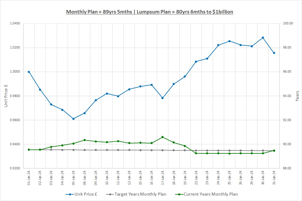Click the Unit Price dip on 17-Jan-24
Screen dimensions: 302x201
pos(163,98)
